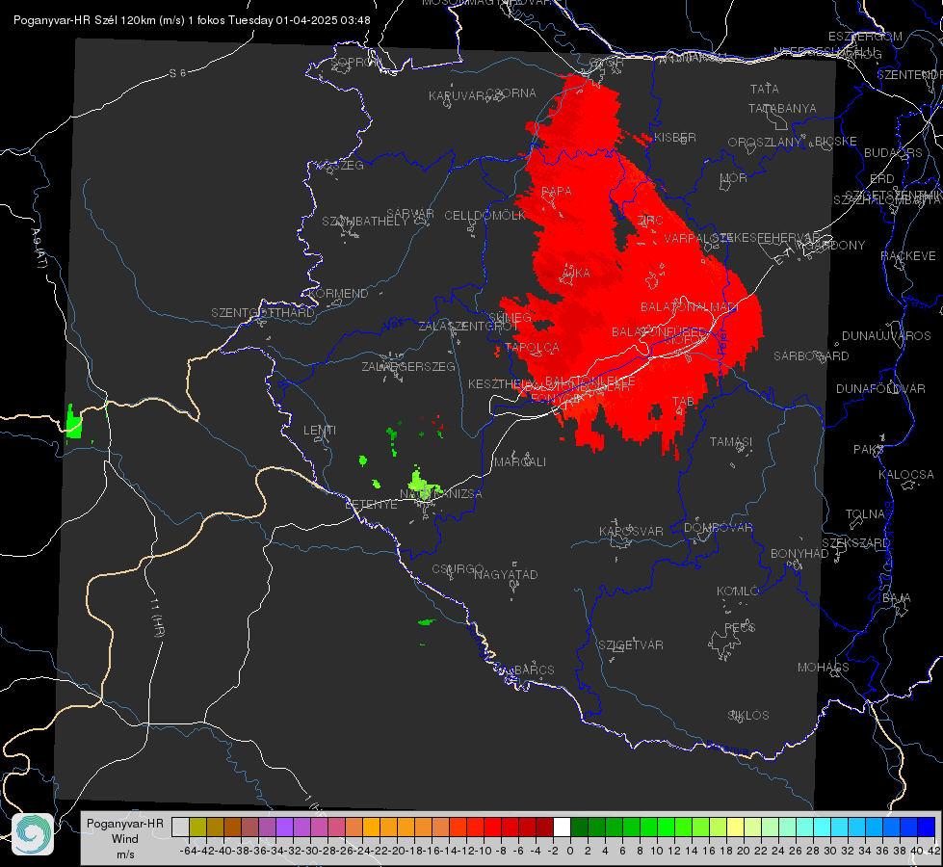Select the S 6 road label

click(x=177, y=73)
